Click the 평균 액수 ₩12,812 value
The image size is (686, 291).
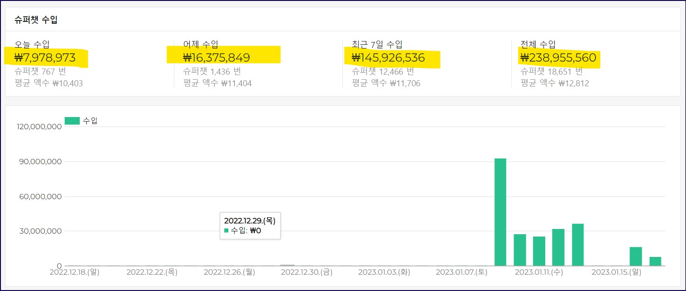click(x=555, y=83)
